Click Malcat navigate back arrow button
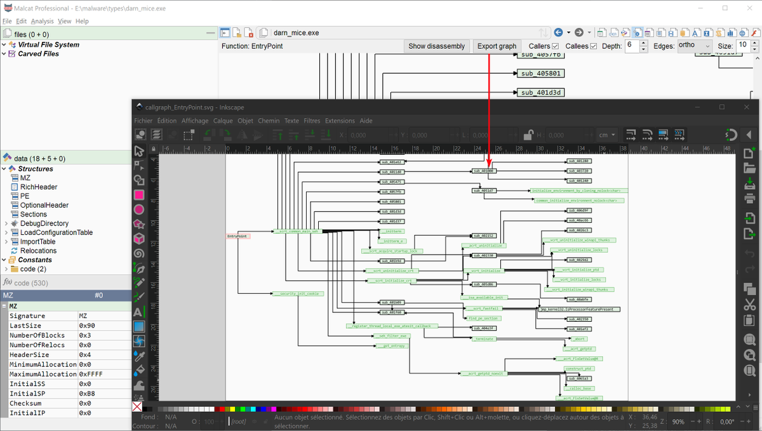The image size is (762, 431). pos(558,32)
